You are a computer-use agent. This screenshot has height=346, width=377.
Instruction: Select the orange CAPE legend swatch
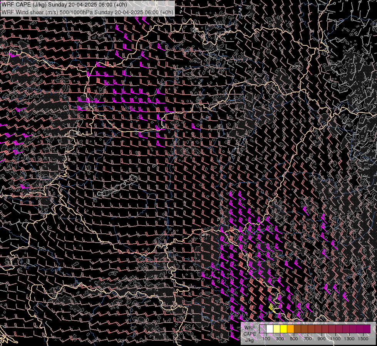click(291, 329)
